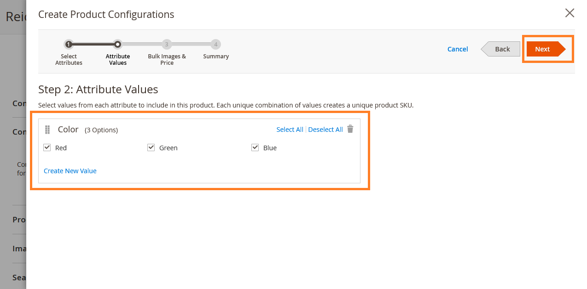The width and height of the screenshot is (587, 289).
Task: Grab the Color attribute drag handle icon
Action: 47,130
